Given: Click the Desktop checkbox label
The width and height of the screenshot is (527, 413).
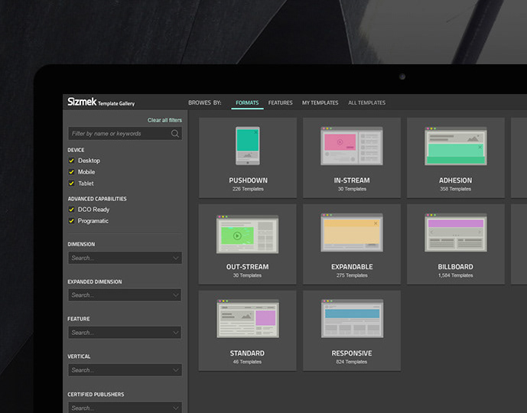Looking at the screenshot, I should pos(89,161).
